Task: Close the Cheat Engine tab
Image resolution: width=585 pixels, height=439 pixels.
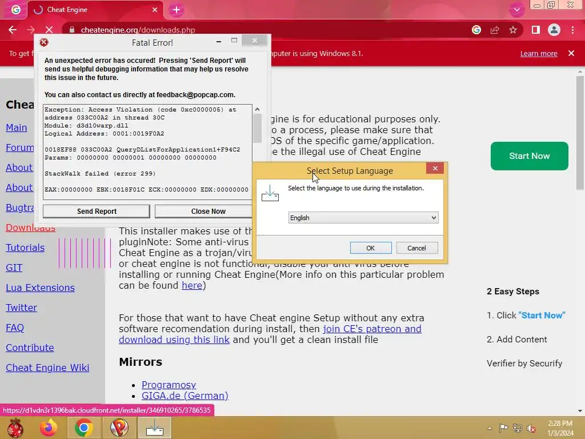Action: 155,10
